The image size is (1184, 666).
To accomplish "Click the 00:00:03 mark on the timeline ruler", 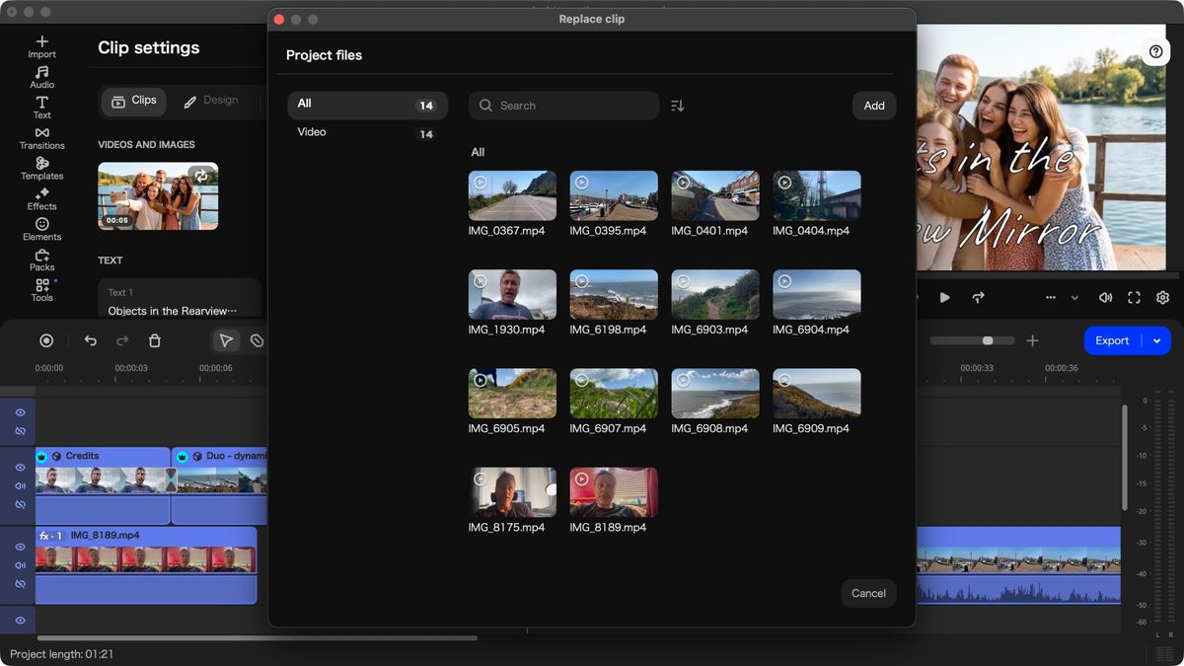I will 131,368.
